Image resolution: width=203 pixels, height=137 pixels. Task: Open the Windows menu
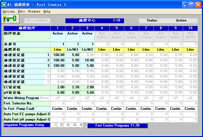[34, 12]
